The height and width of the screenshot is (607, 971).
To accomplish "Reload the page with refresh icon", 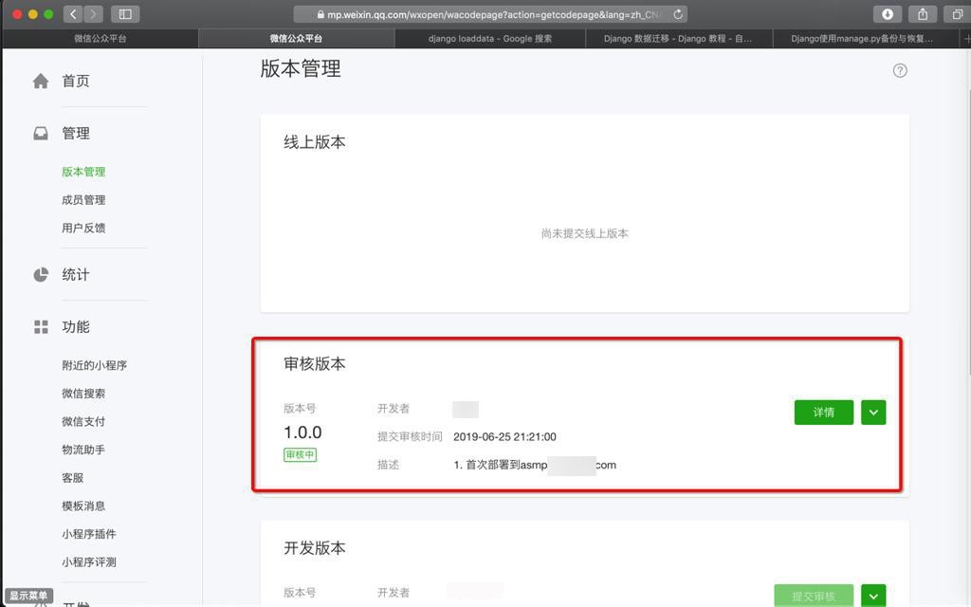I will tap(678, 14).
